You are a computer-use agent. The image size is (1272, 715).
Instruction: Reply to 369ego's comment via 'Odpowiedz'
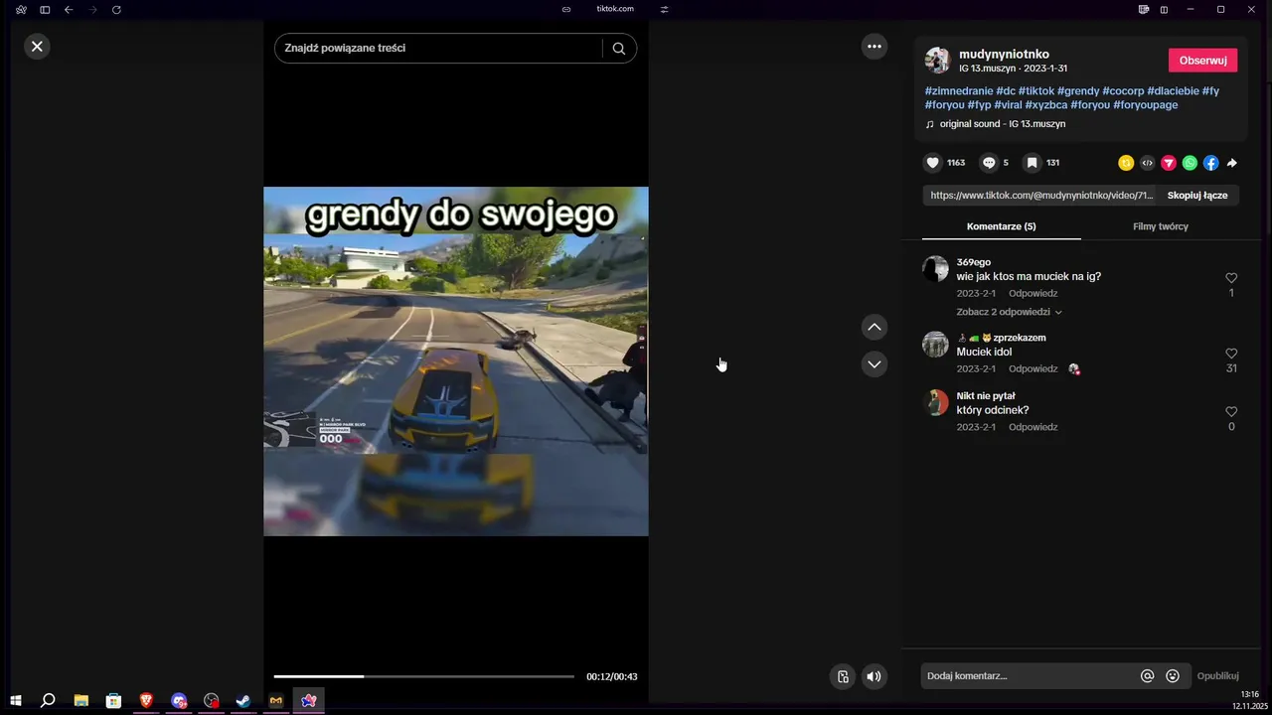click(1033, 294)
